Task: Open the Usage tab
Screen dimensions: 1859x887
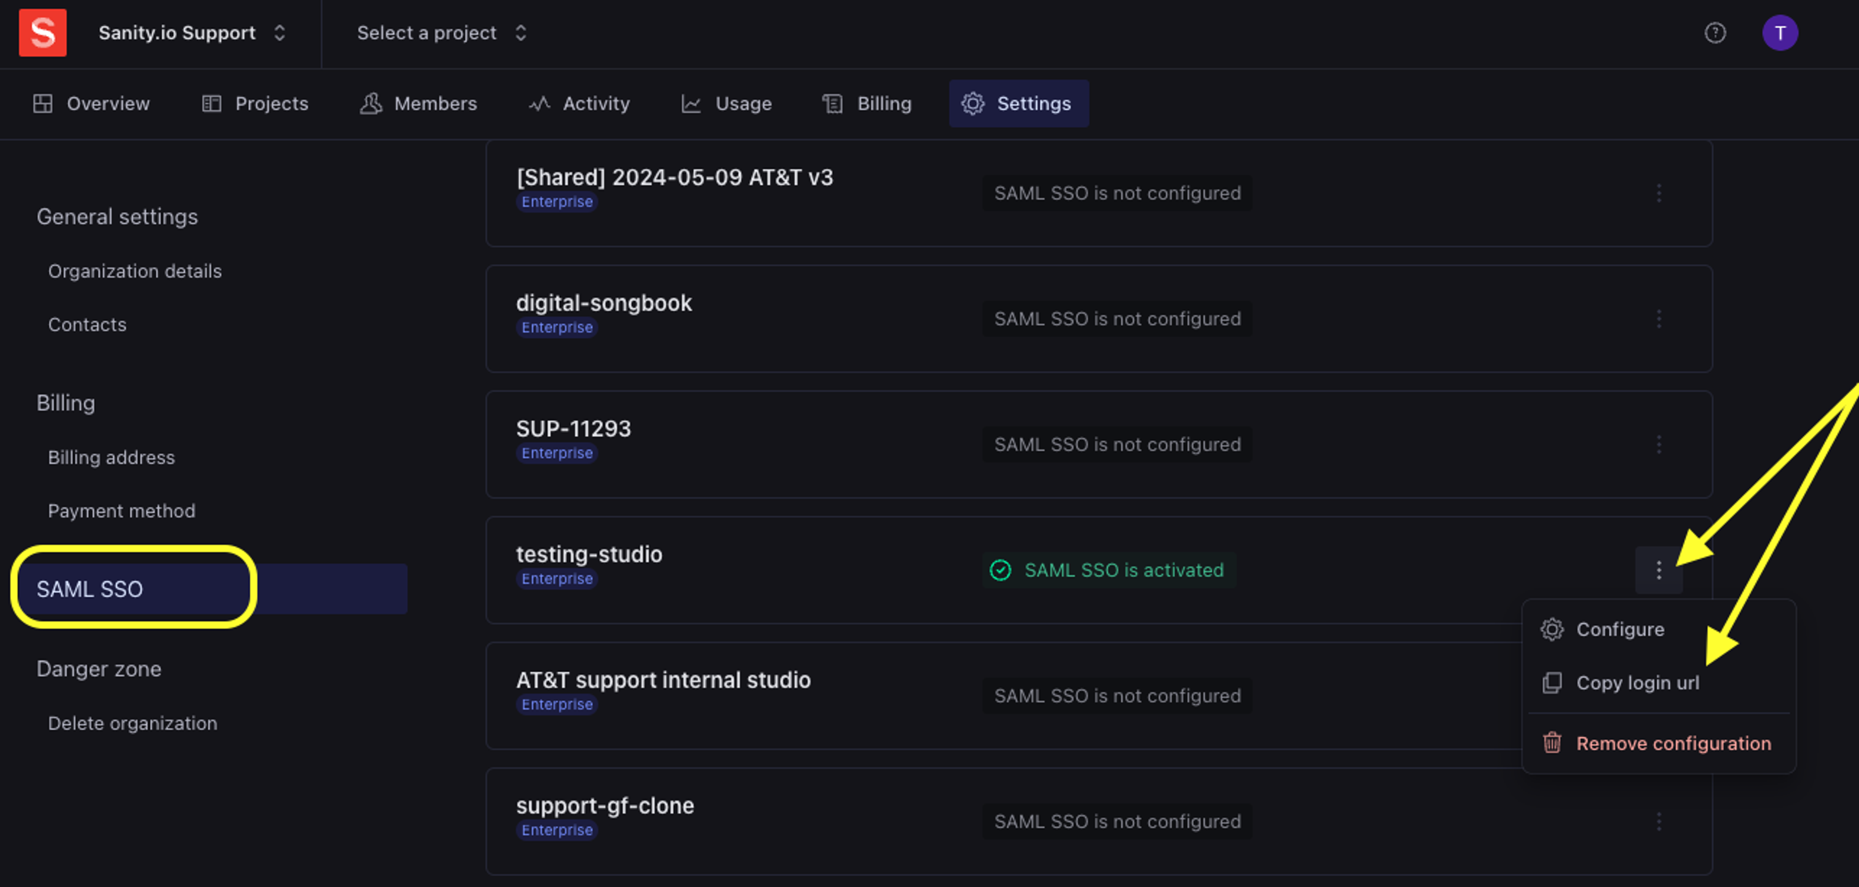Action: pyautogui.click(x=727, y=104)
